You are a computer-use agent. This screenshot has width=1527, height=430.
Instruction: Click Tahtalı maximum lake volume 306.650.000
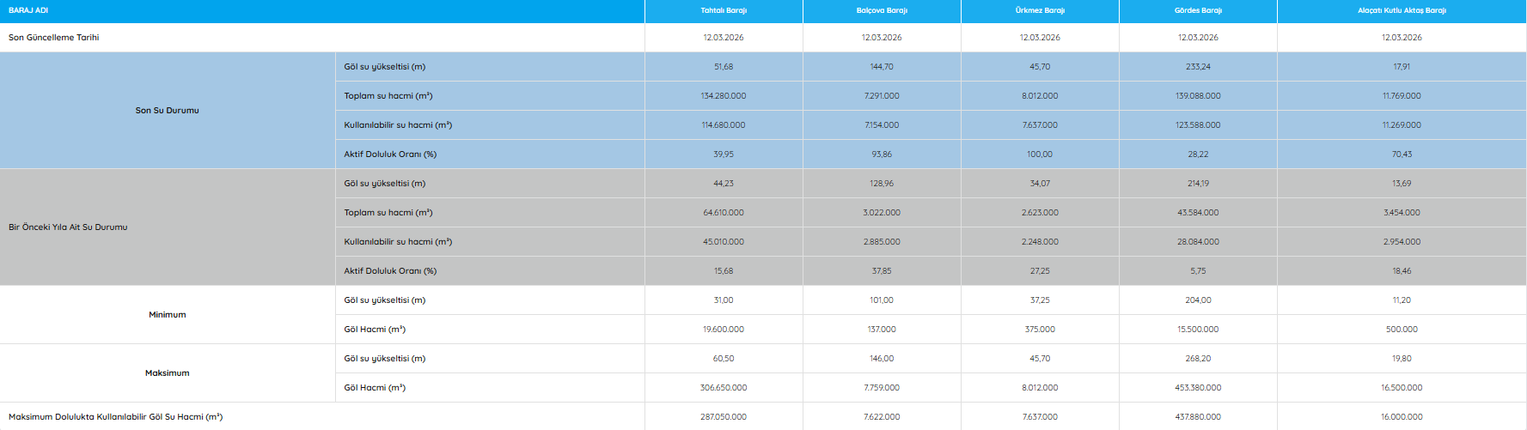click(724, 388)
